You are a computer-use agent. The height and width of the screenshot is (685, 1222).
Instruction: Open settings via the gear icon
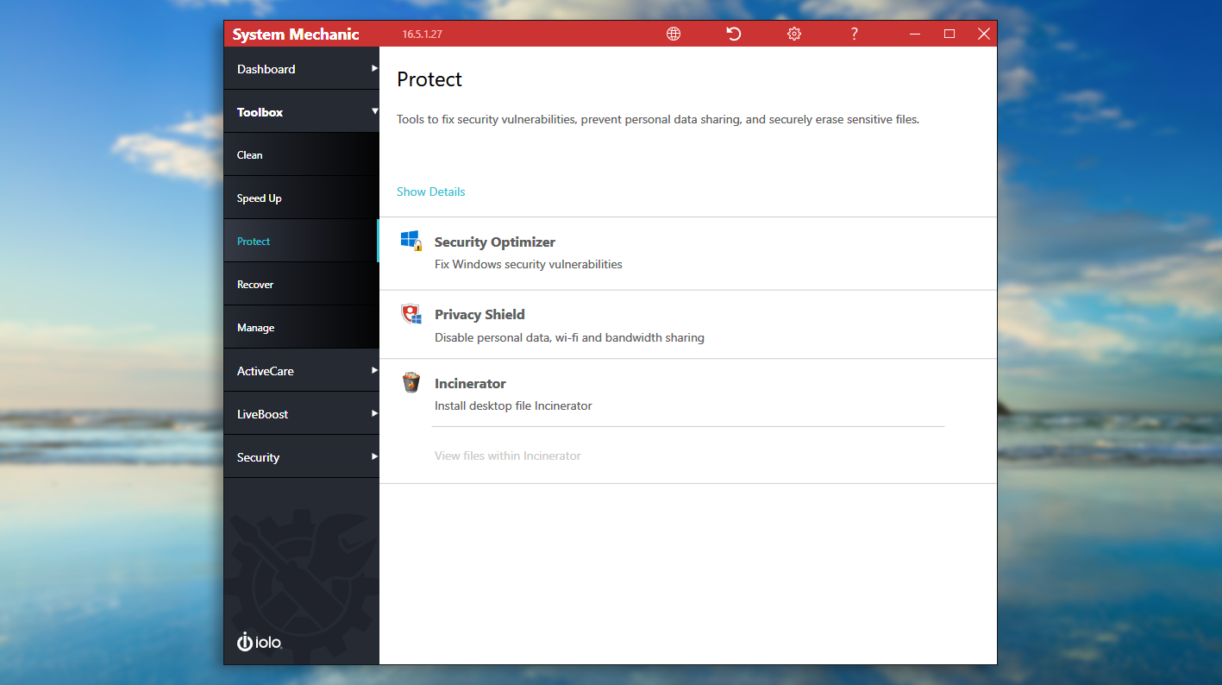[x=794, y=34]
